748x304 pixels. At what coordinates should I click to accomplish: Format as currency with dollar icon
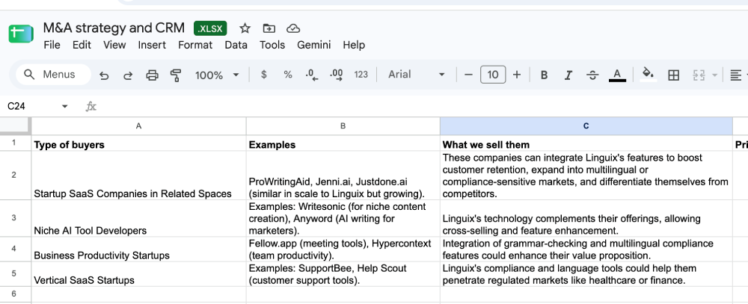click(264, 75)
